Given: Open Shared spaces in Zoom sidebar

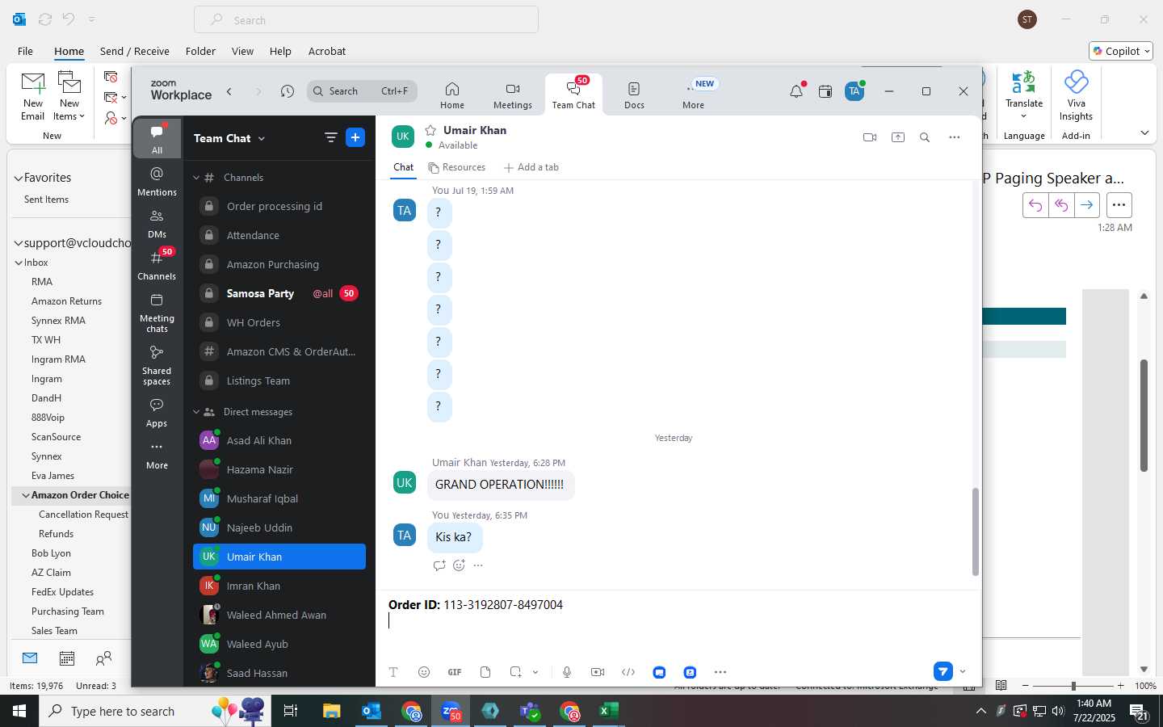Looking at the screenshot, I should coord(157,365).
